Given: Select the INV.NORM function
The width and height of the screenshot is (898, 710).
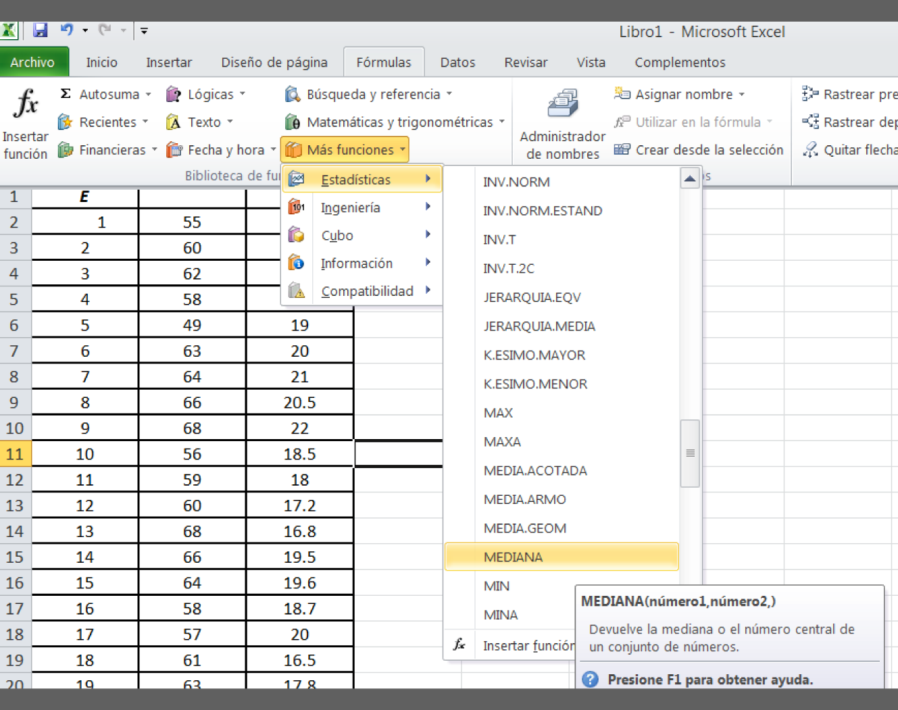Looking at the screenshot, I should 562,182.
